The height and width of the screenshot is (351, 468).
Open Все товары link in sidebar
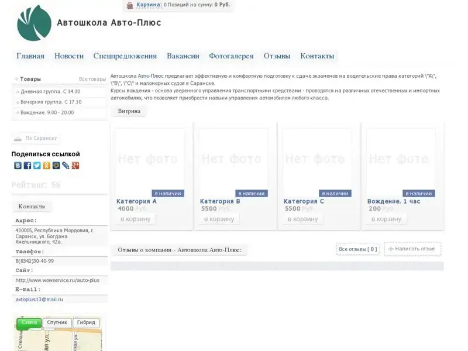coord(92,79)
